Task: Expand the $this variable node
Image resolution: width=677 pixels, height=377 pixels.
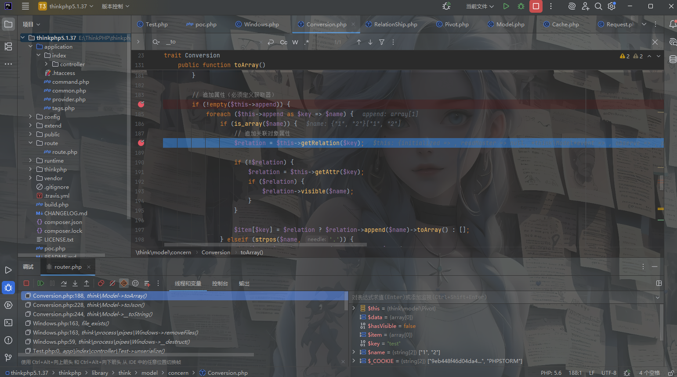Action: coord(354,308)
